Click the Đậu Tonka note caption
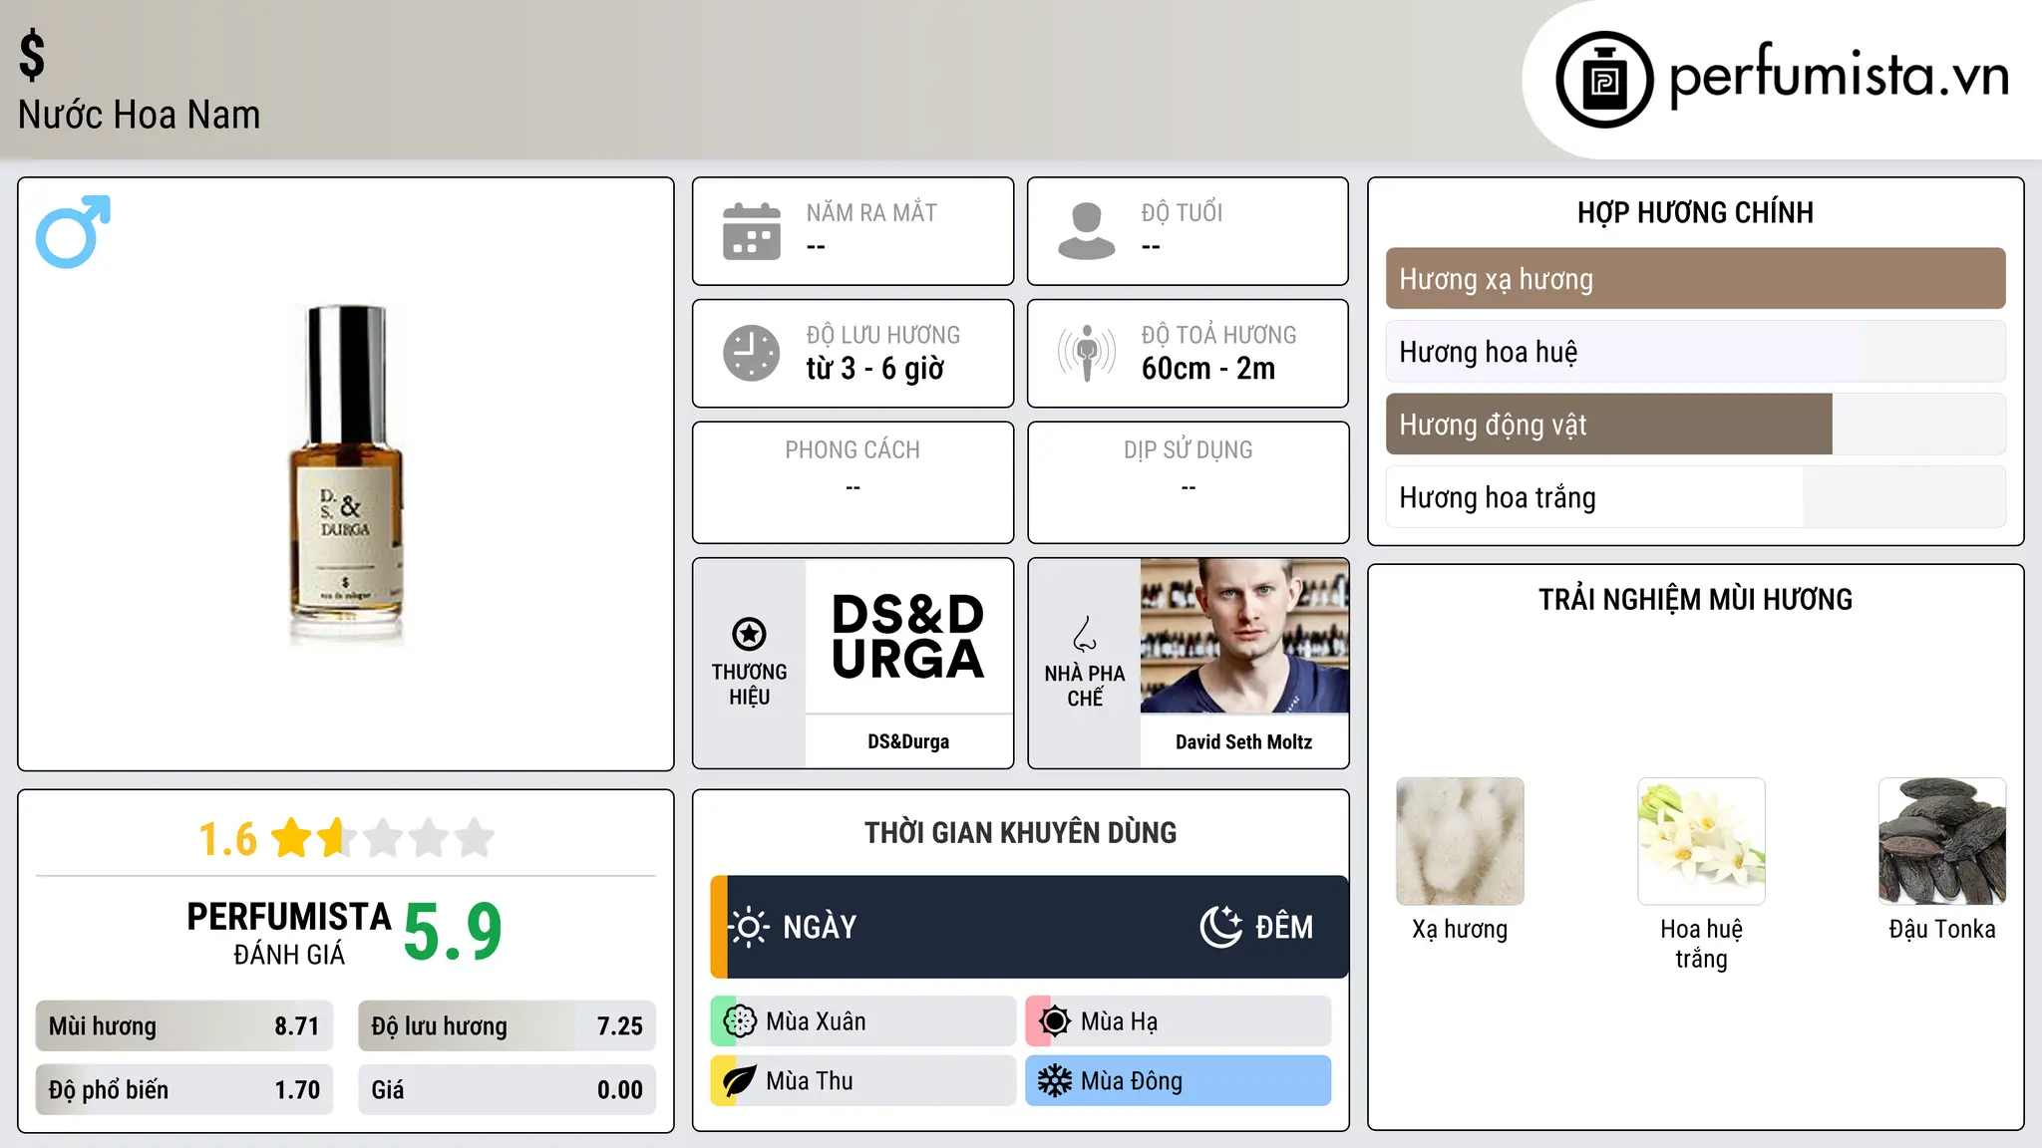This screenshot has width=2042, height=1148. [x=1942, y=929]
